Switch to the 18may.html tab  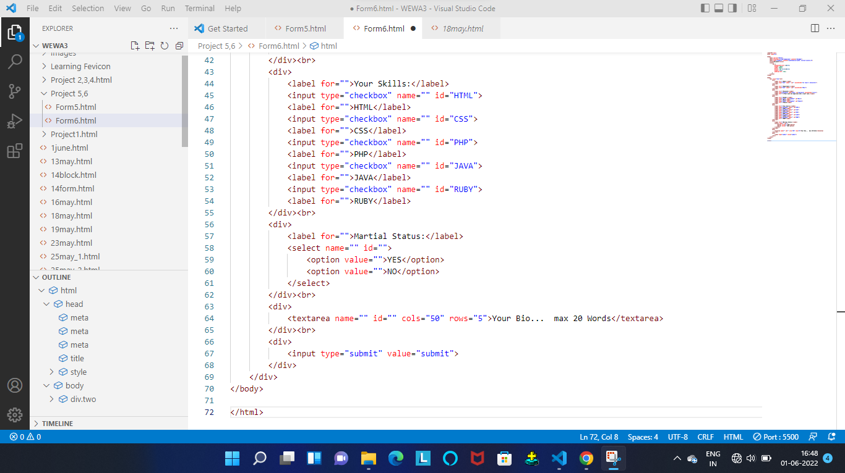pos(463,28)
